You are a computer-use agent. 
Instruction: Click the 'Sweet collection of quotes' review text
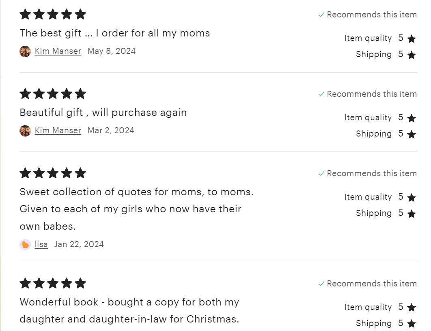(136, 209)
